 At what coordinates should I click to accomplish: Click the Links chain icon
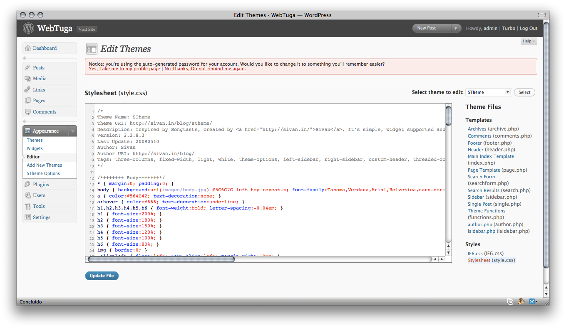[28, 90]
